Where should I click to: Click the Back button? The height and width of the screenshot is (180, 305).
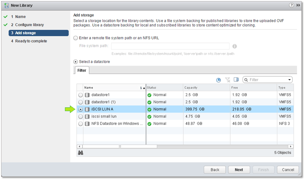click(215, 170)
